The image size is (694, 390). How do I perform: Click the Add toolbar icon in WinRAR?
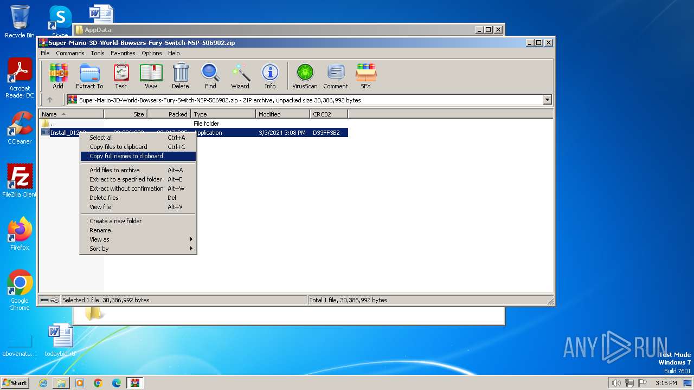click(x=58, y=76)
